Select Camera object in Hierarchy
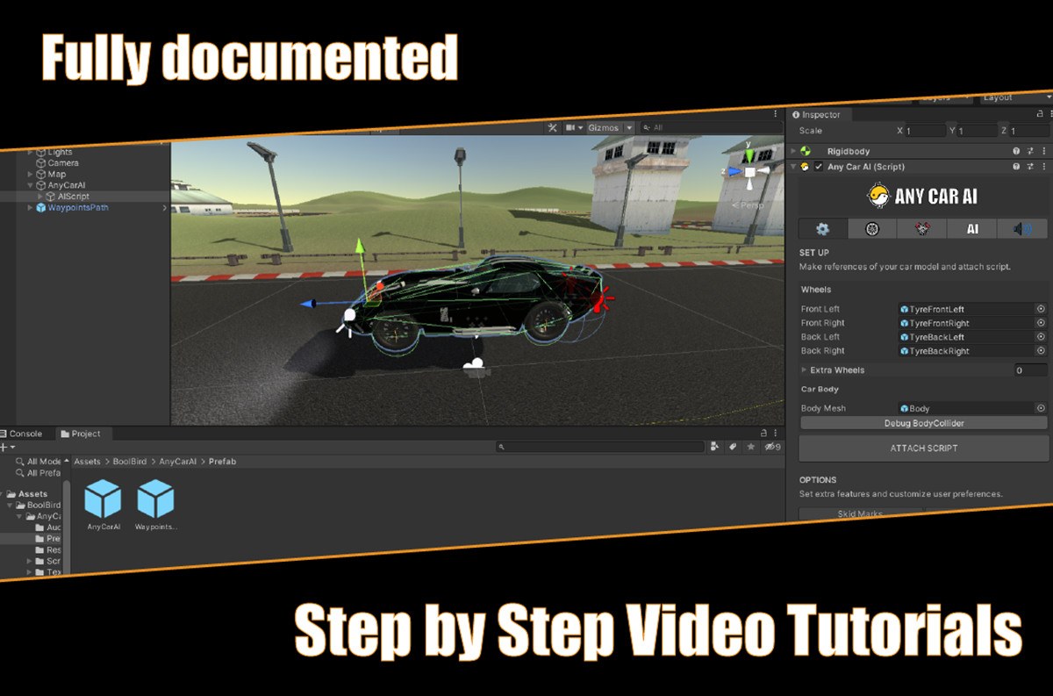Image resolution: width=1053 pixels, height=696 pixels. point(63,163)
